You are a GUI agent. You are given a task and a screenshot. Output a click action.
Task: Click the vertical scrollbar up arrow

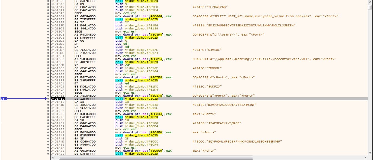pyautogui.click(x=370, y=2)
